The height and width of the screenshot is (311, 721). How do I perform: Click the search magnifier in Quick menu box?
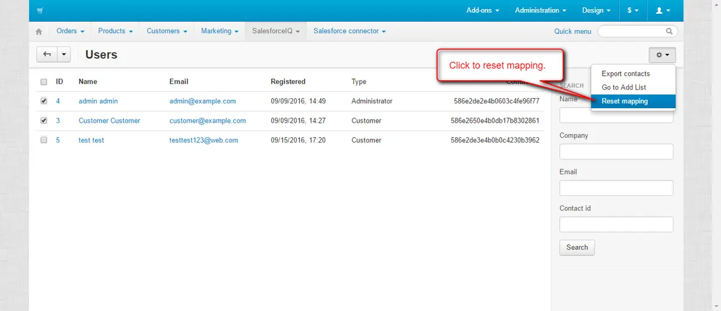pos(669,31)
